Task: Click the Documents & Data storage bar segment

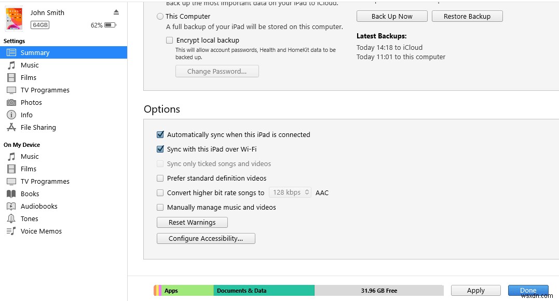Action: 265,290
